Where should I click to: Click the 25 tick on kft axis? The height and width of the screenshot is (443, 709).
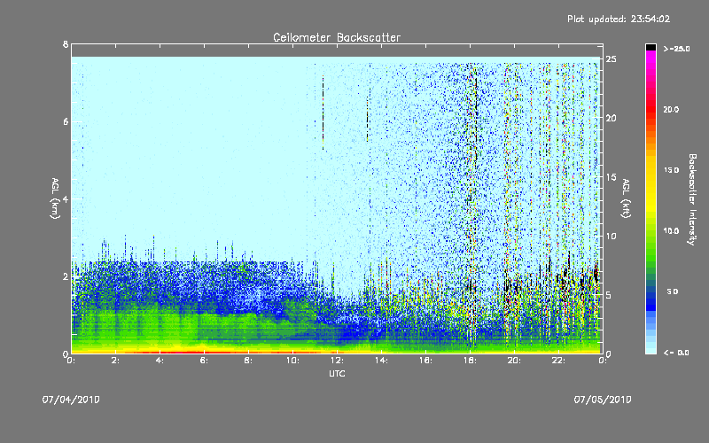pyautogui.click(x=612, y=59)
